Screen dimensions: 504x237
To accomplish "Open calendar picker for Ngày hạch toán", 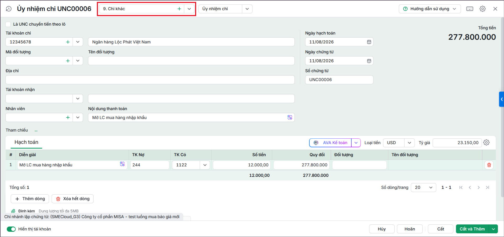I will (369, 42).
